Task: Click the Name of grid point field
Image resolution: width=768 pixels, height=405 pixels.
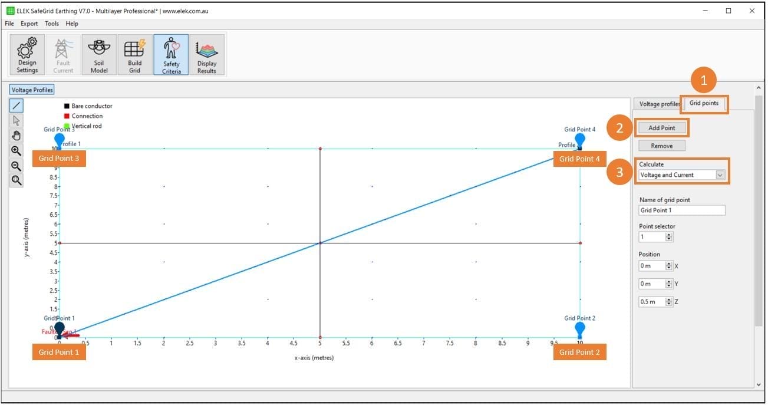Action: pos(681,210)
